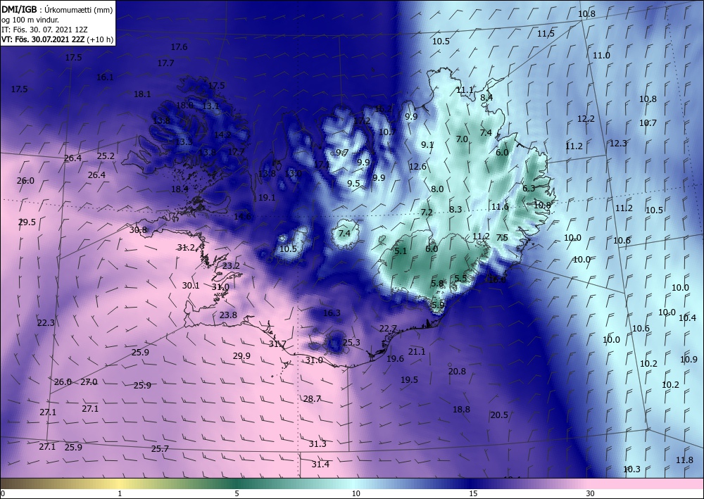
Task: Click the map value 20.8
Action: pyautogui.click(x=457, y=371)
